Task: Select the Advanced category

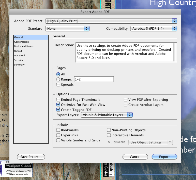Action: (31, 56)
